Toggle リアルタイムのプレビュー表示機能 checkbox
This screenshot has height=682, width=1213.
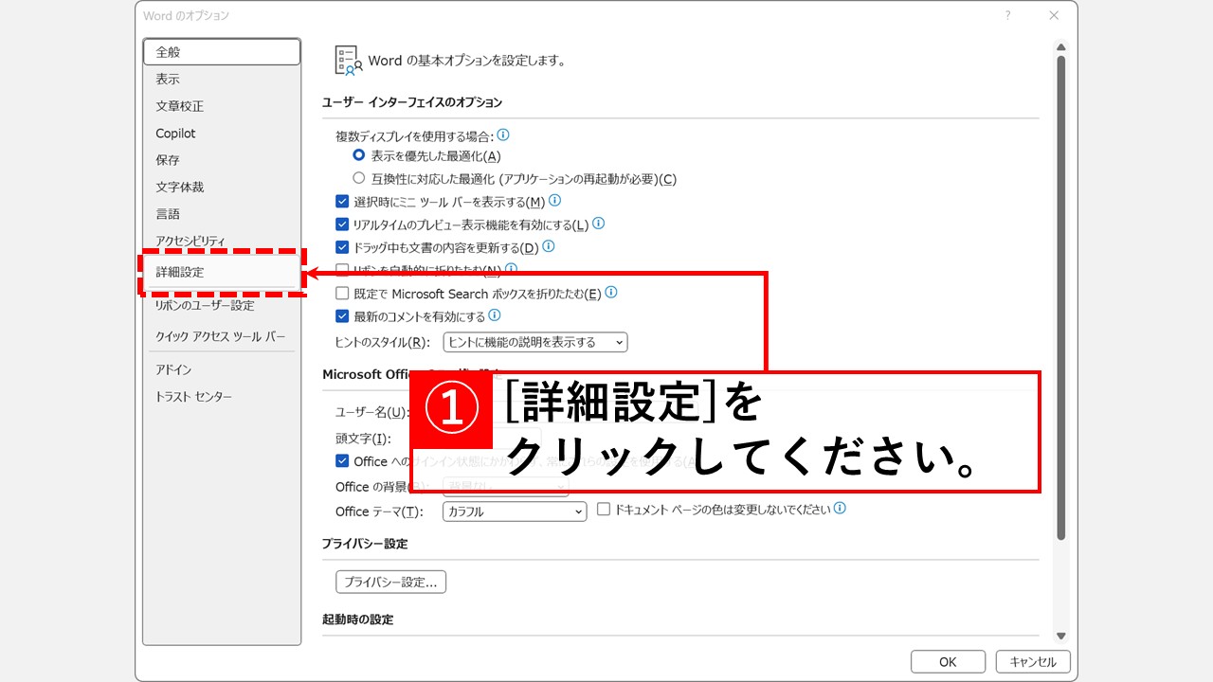tap(342, 224)
